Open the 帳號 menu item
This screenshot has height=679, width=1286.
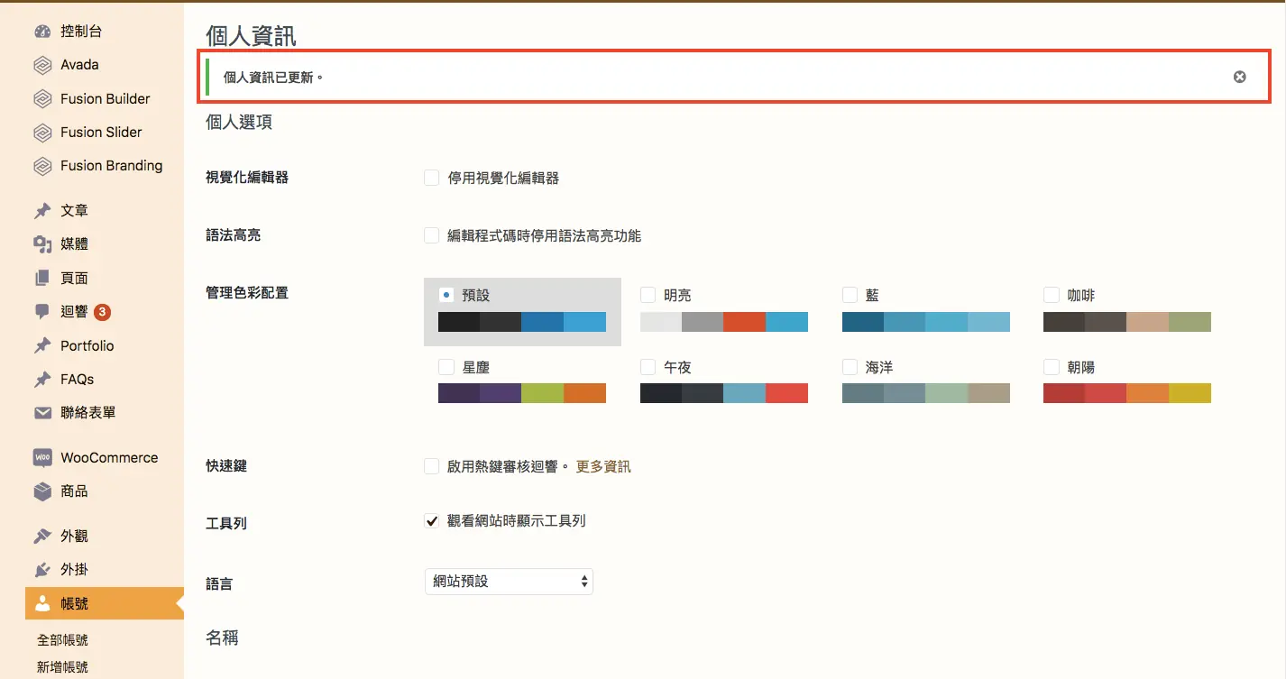(x=104, y=604)
